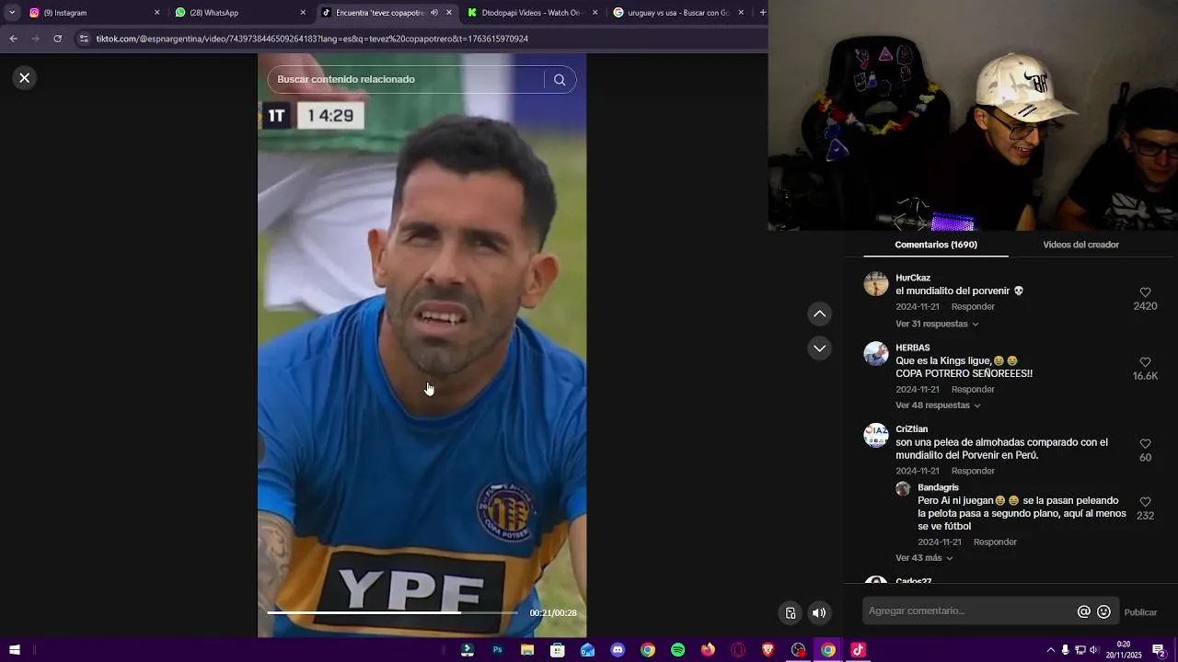Close the WhatsApp tab

[303, 13]
